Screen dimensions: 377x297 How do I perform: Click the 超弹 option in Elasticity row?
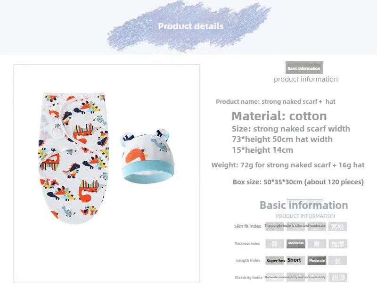click(337, 277)
